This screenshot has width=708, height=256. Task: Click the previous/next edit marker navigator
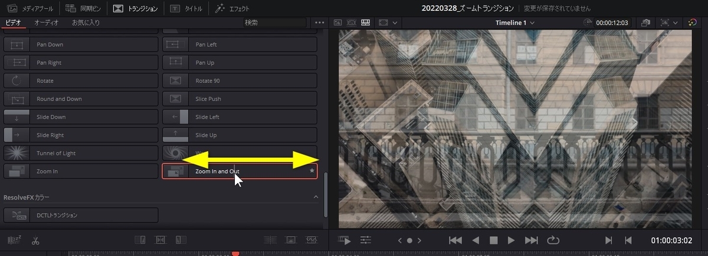410,240
